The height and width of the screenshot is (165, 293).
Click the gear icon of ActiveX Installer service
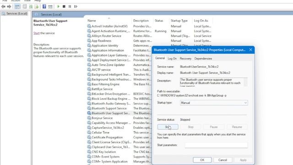(x=89, y=26)
